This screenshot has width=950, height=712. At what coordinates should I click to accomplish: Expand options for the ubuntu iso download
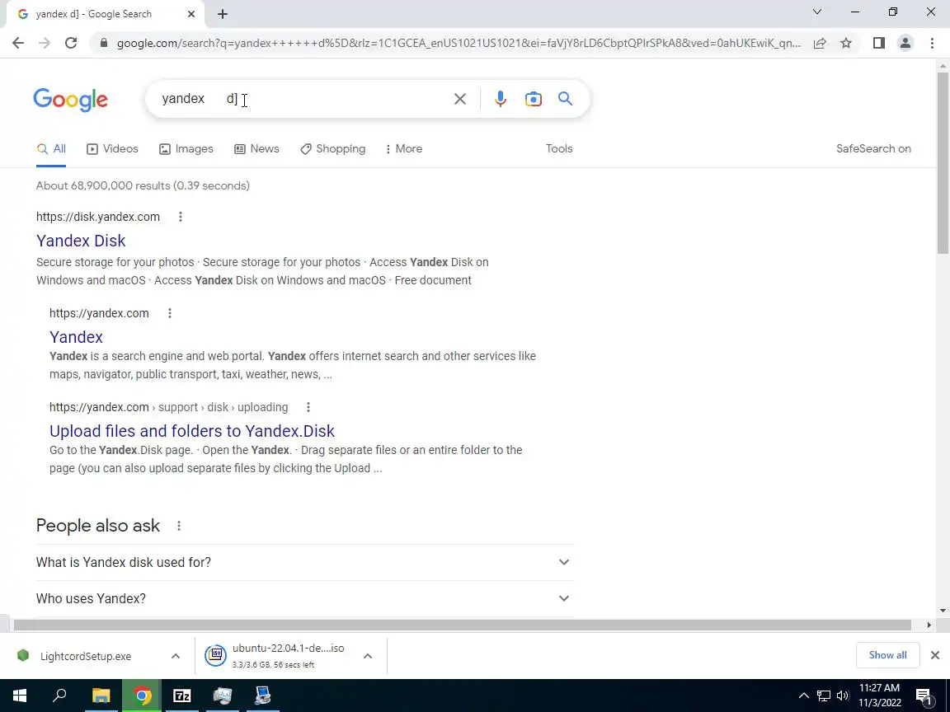367,656
